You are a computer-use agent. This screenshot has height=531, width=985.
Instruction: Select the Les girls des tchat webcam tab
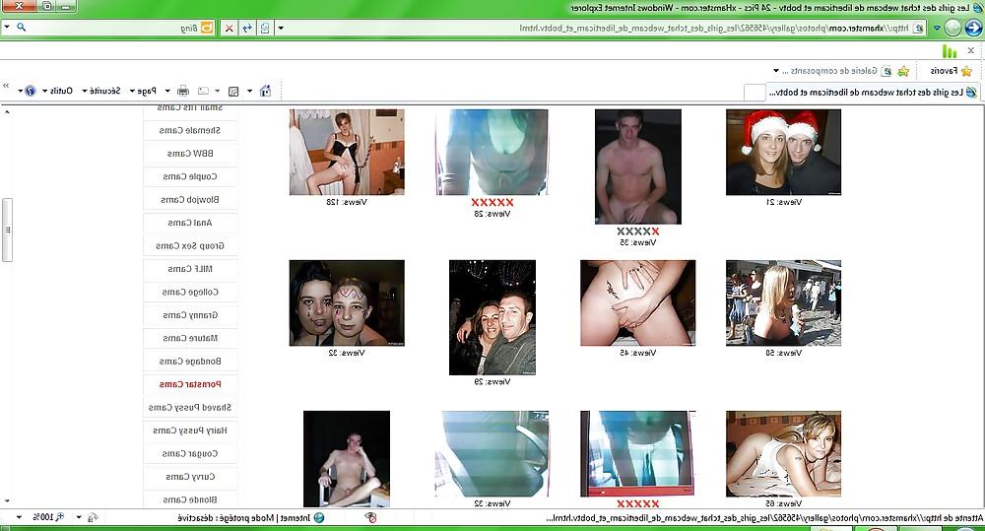(x=873, y=92)
